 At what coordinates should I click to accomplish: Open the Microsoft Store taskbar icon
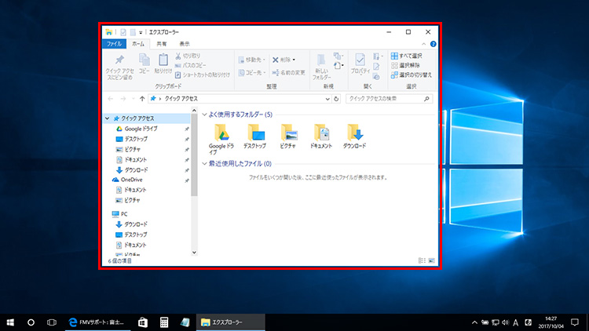143,322
